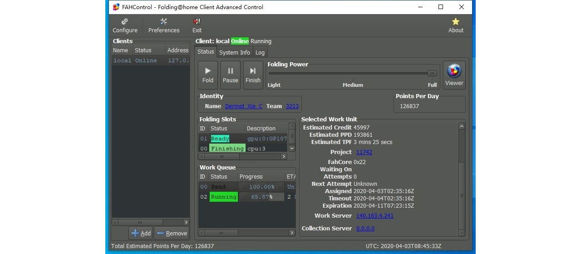Screen dimensions: 581x254
Task: Sort clients by Address column header
Action: click(177, 50)
